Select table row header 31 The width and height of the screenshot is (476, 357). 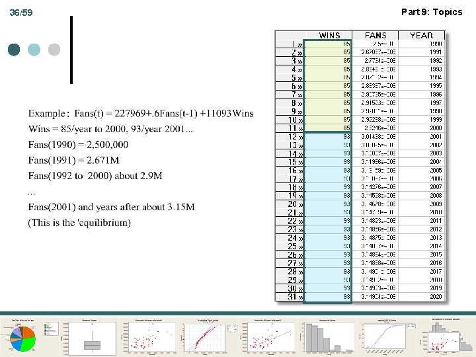[290, 297]
